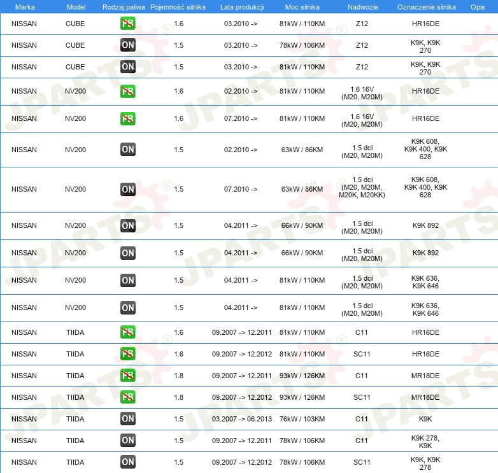
Task: Select the 76kW / 103KM engine power cell
Action: [x=302, y=419]
